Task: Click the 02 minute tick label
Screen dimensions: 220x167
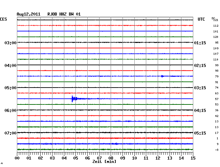Action: click(40, 158)
